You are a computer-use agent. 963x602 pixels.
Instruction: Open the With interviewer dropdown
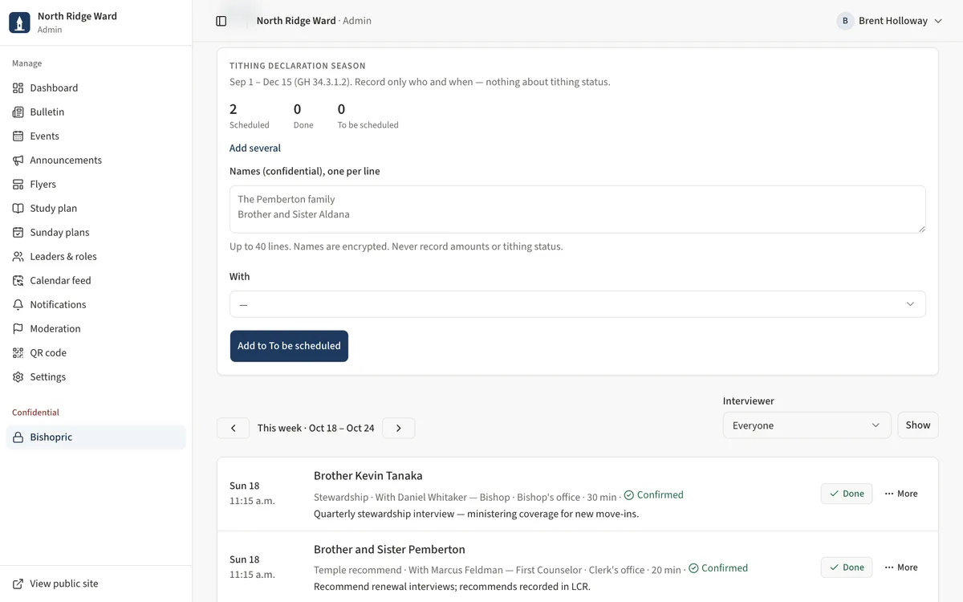click(578, 304)
